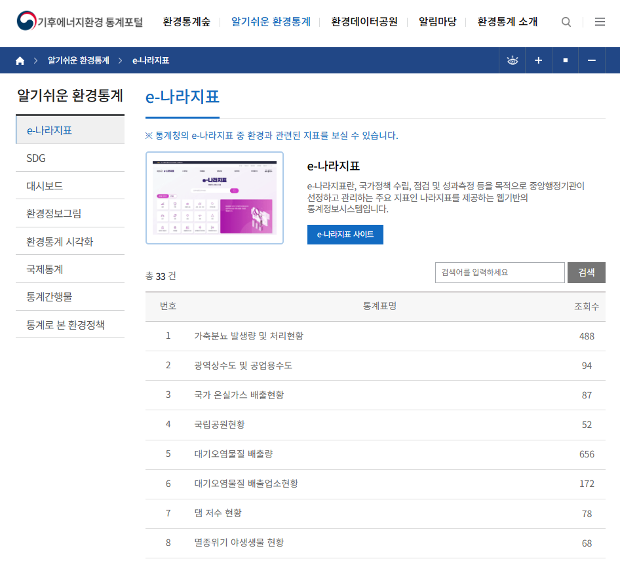620x561 pixels.
Task: Open the hamburger full menu icon
Action: coord(600,22)
